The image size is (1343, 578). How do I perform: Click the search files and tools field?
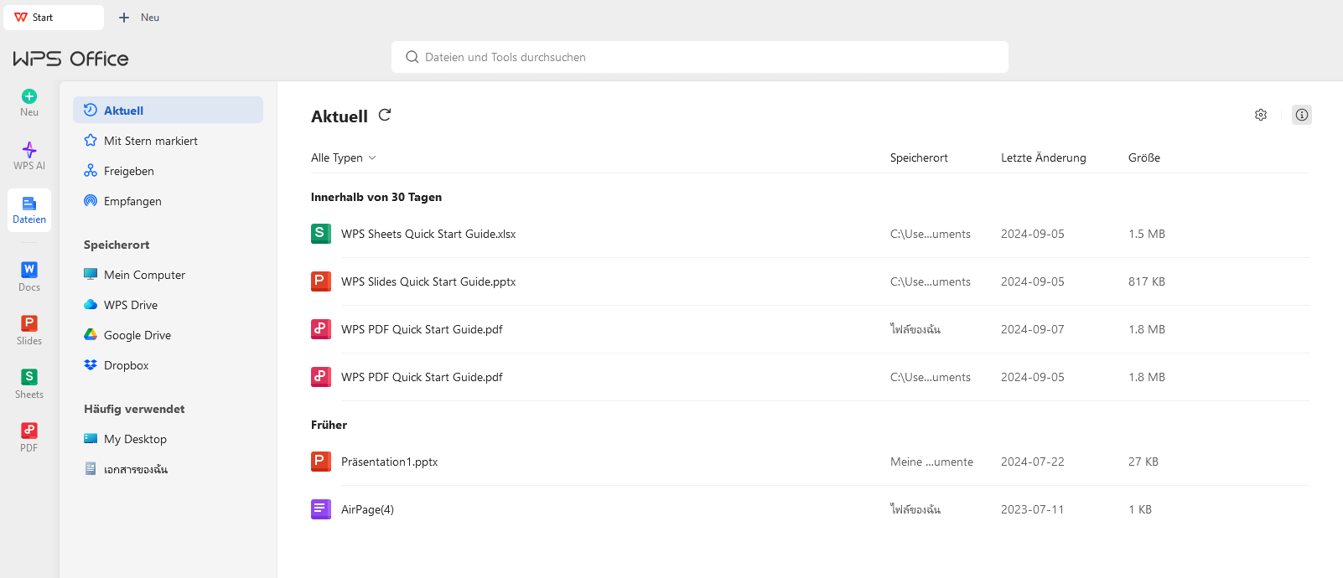[x=699, y=57]
